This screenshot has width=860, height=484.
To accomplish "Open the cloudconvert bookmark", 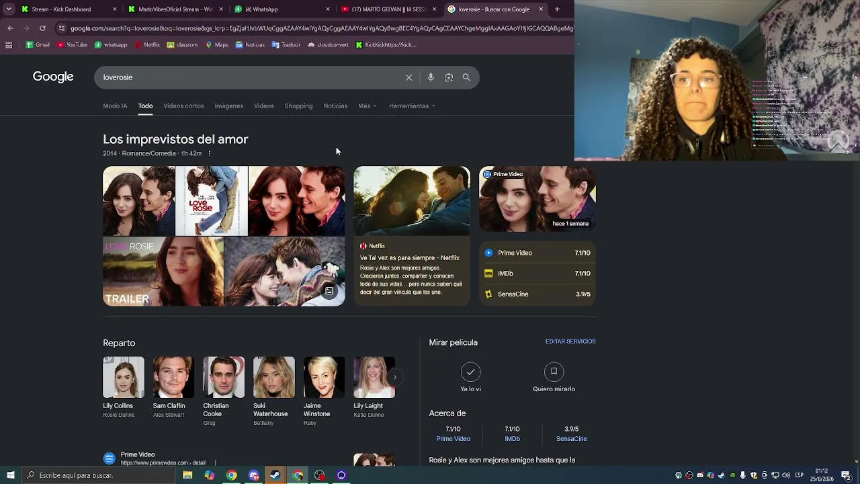I will [x=328, y=45].
